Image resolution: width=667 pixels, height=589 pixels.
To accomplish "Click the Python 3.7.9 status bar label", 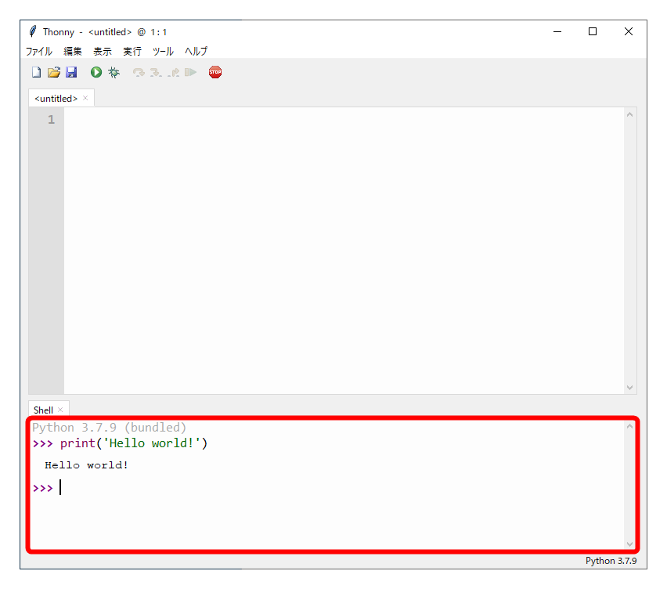I will click(611, 561).
